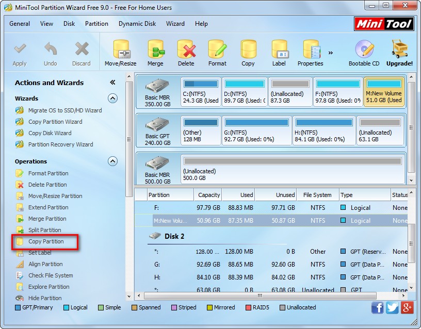The width and height of the screenshot is (421, 329).
Task: Open the Google Plus share icon
Action: point(407,307)
